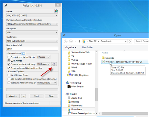149x117 pixels.
Task: Select WindowsTechnicalPreview-x64-EN-US ISO file
Action: coord(124,62)
